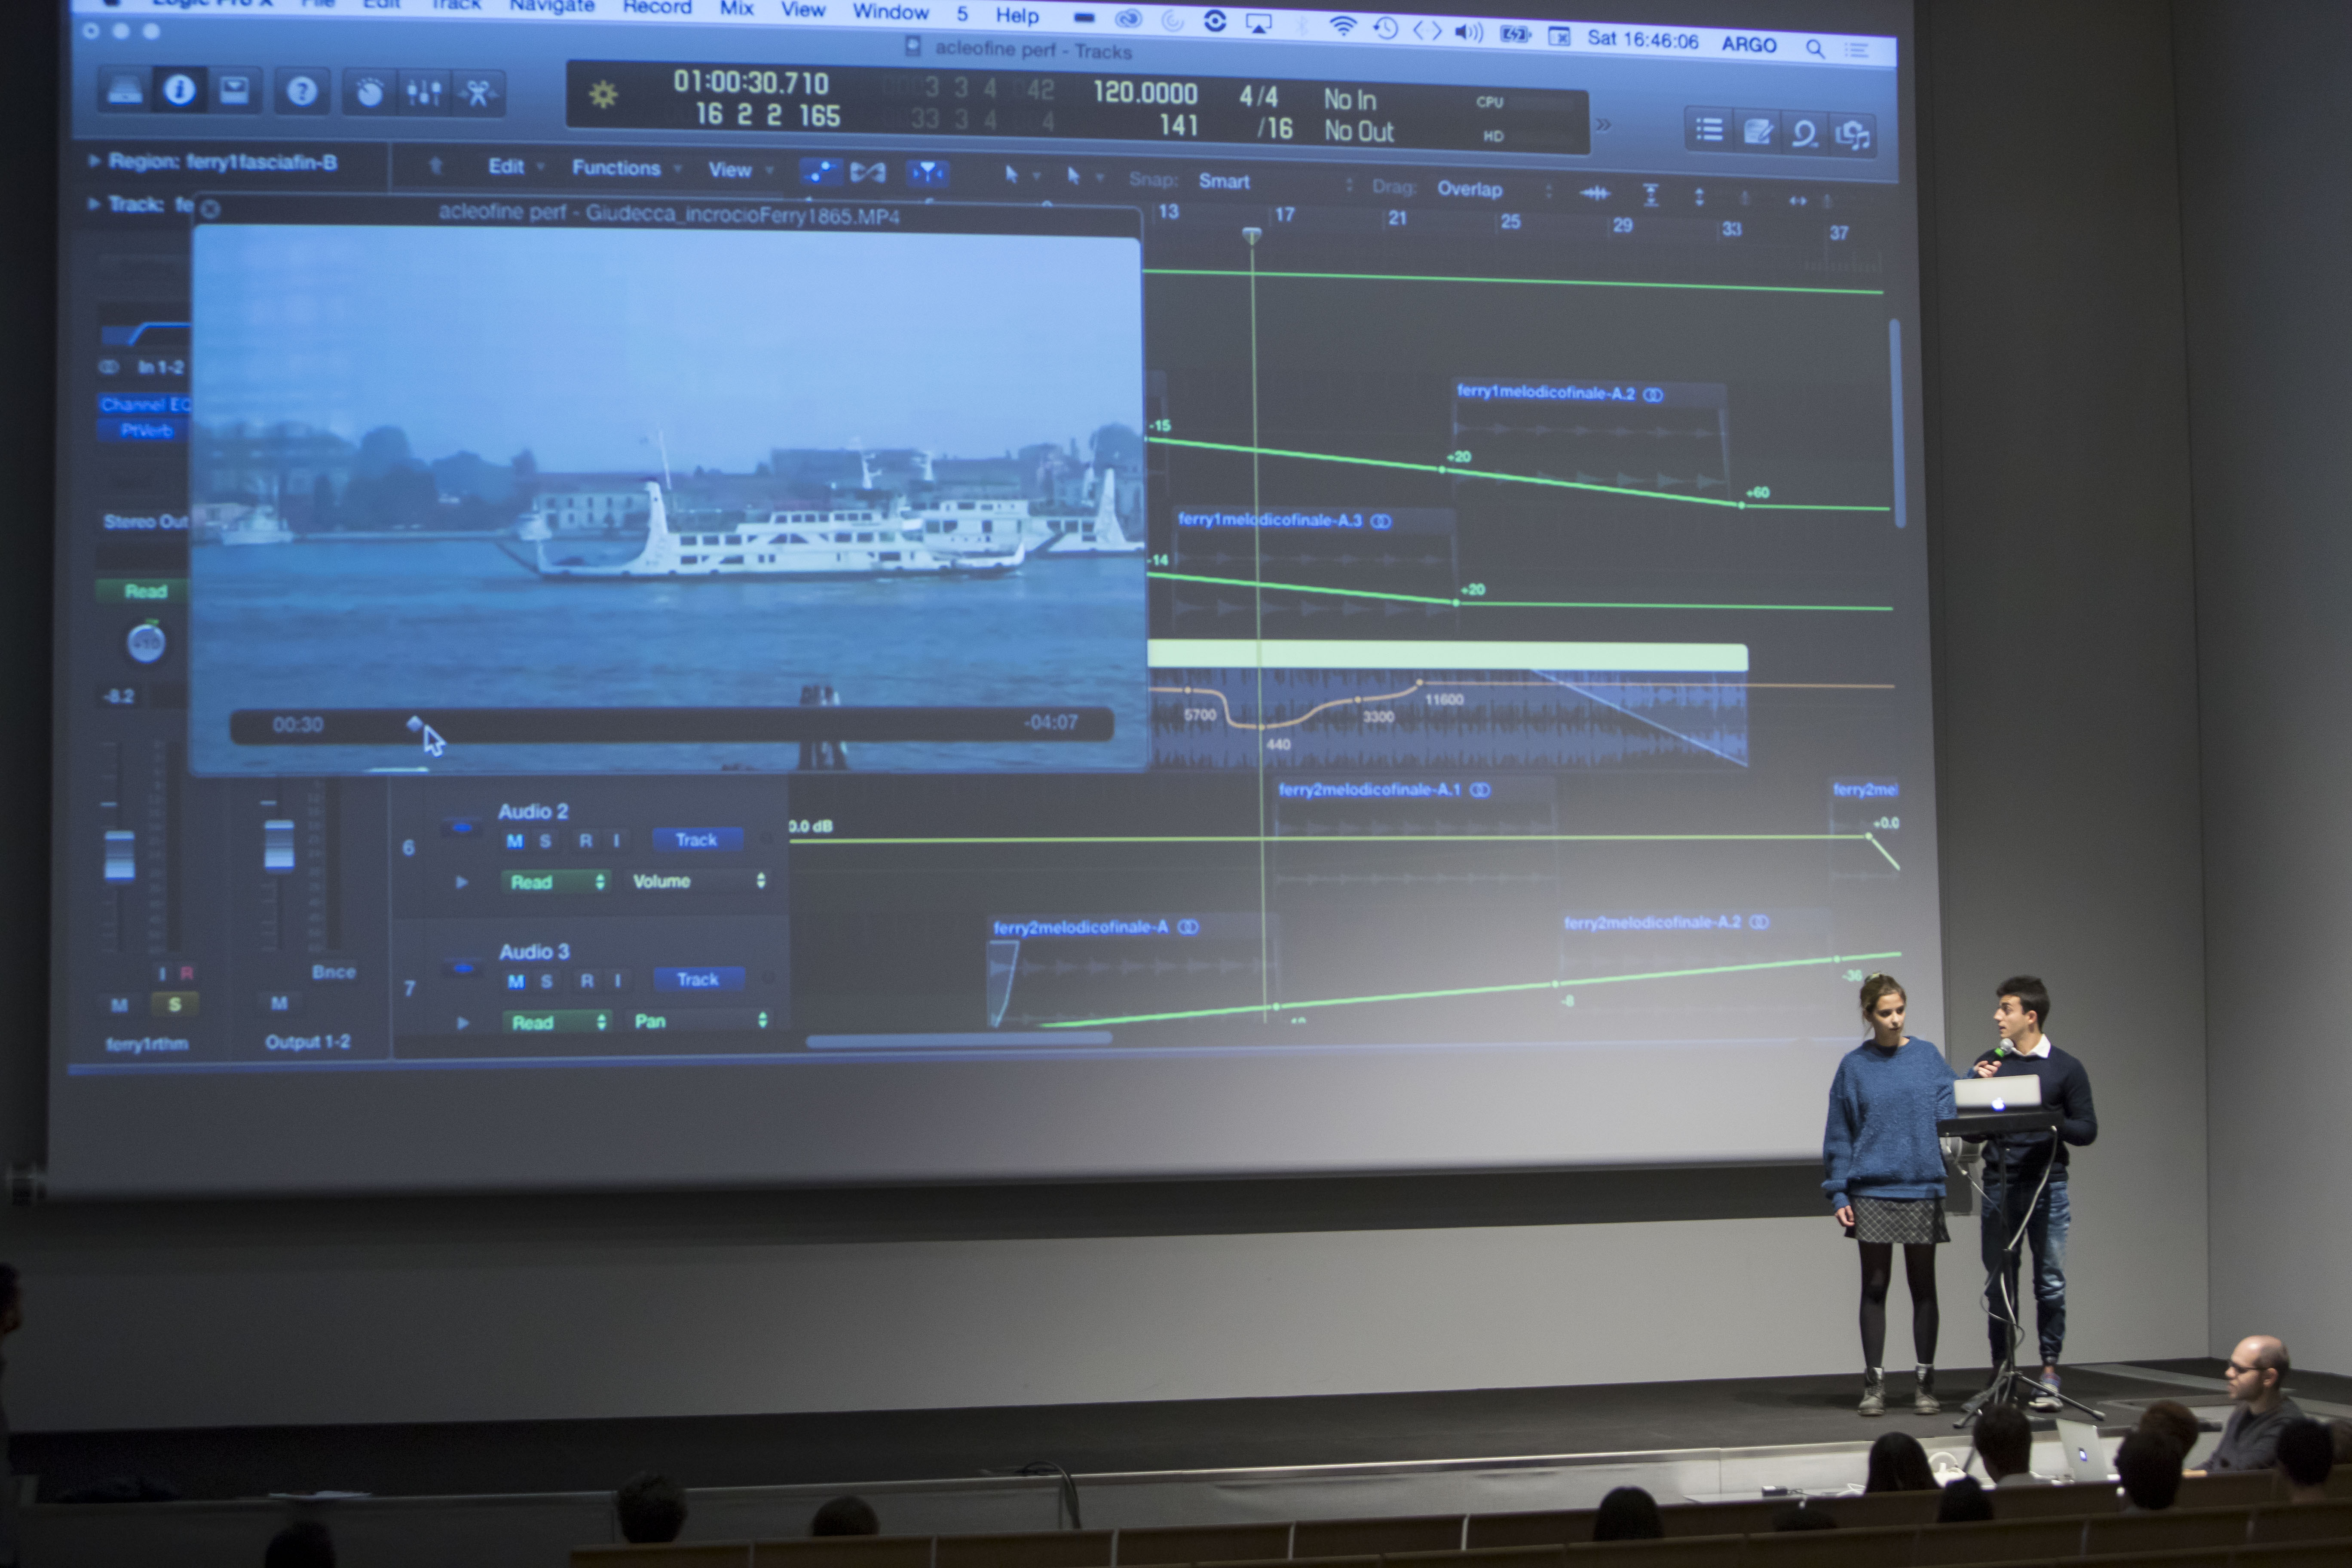Open the Toolbar display icon
The height and width of the screenshot is (1568, 2352).
(x=234, y=92)
